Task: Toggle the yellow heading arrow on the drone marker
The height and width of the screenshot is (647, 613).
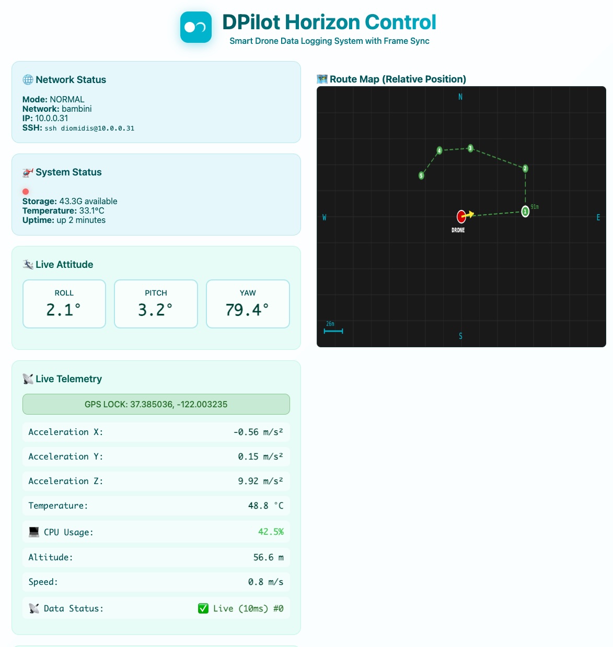Action: click(470, 214)
